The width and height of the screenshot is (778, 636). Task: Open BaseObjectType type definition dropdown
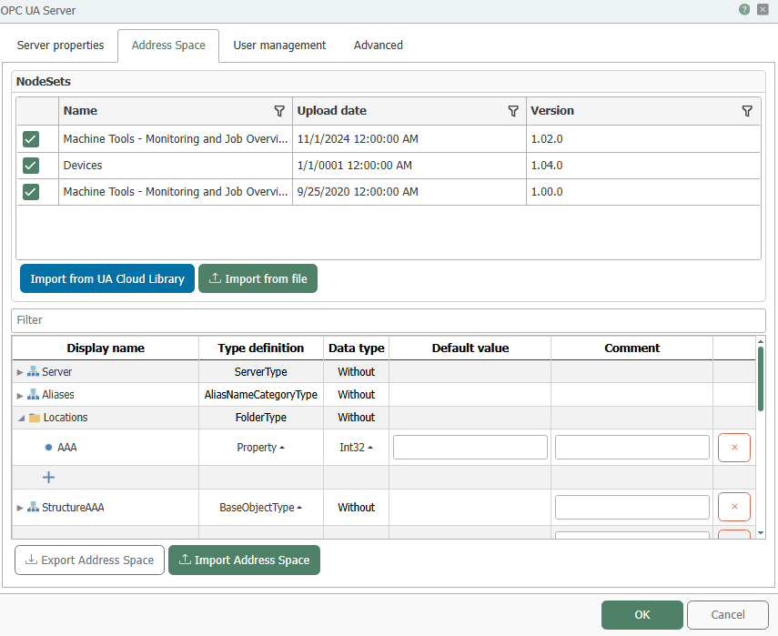coord(260,508)
